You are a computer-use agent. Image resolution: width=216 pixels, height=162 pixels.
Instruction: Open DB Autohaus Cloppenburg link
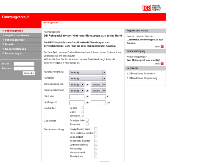[x=143, y=78]
